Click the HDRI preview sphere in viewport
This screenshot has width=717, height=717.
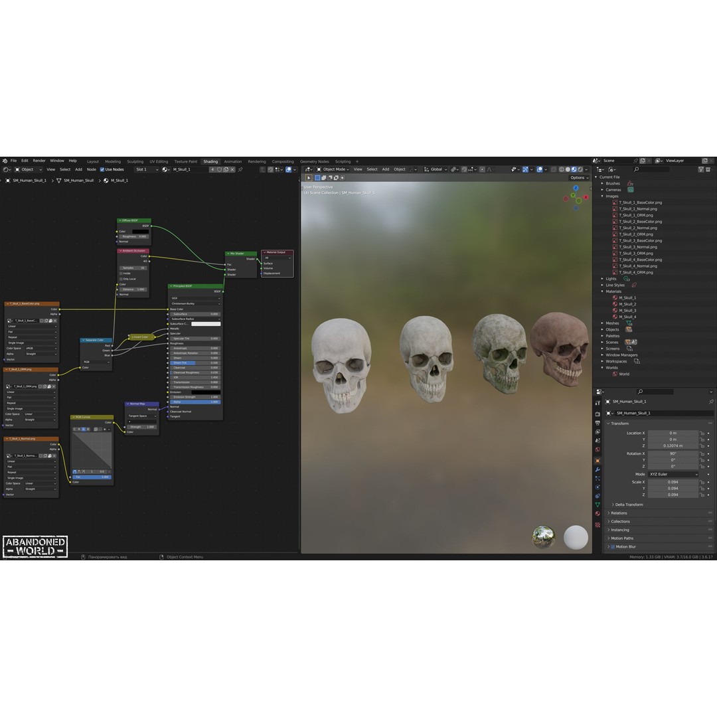544,537
